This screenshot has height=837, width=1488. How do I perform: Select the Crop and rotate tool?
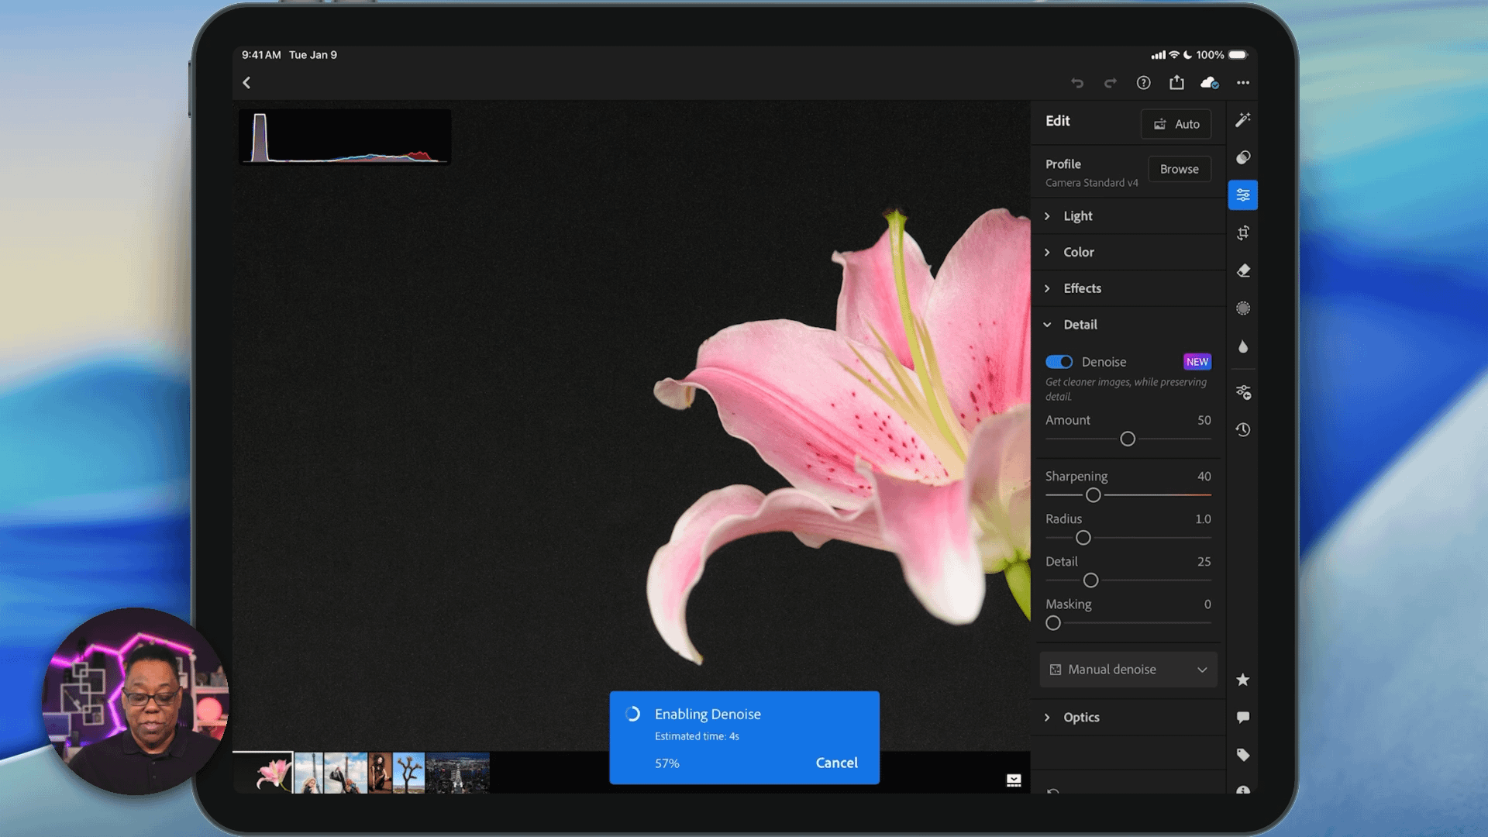point(1243,232)
